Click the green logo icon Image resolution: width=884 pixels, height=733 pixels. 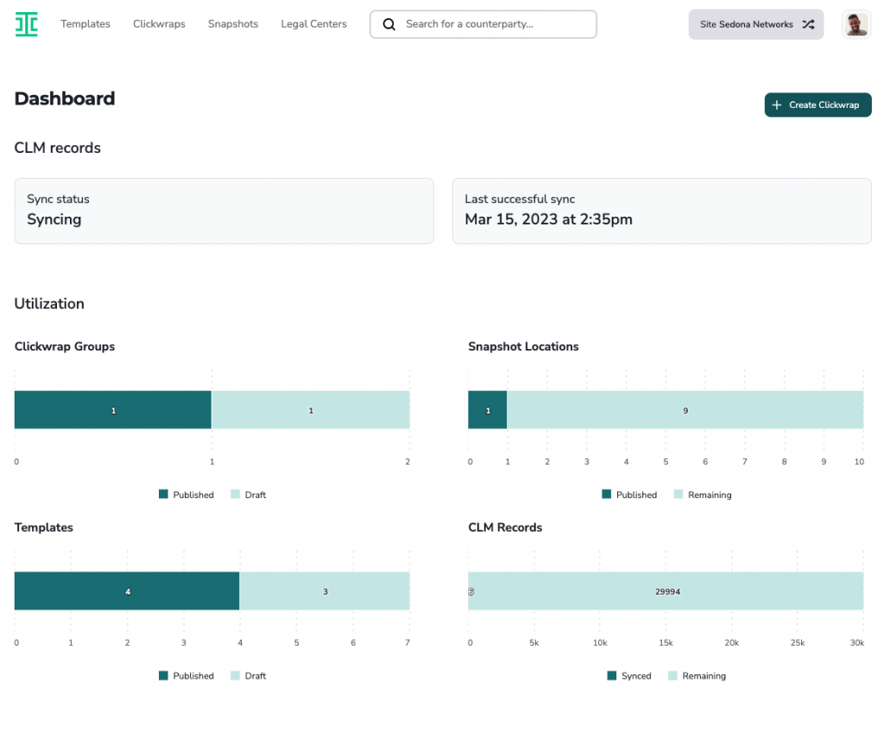click(27, 24)
